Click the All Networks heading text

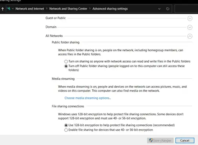(x=54, y=36)
